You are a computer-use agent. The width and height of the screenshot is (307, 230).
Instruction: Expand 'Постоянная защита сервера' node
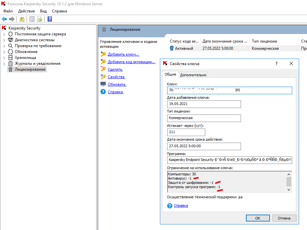tap(4, 34)
